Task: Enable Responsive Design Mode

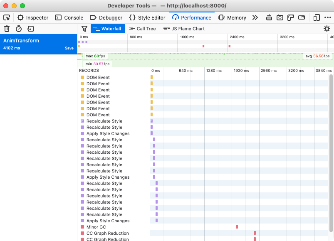Action: coord(316,18)
